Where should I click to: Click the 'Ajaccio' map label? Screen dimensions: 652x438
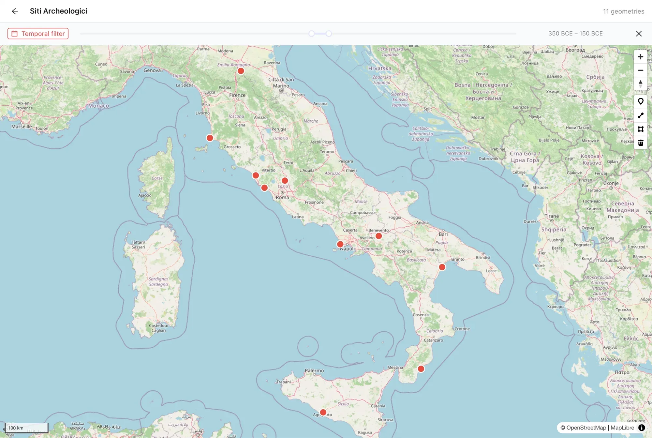[x=145, y=195]
